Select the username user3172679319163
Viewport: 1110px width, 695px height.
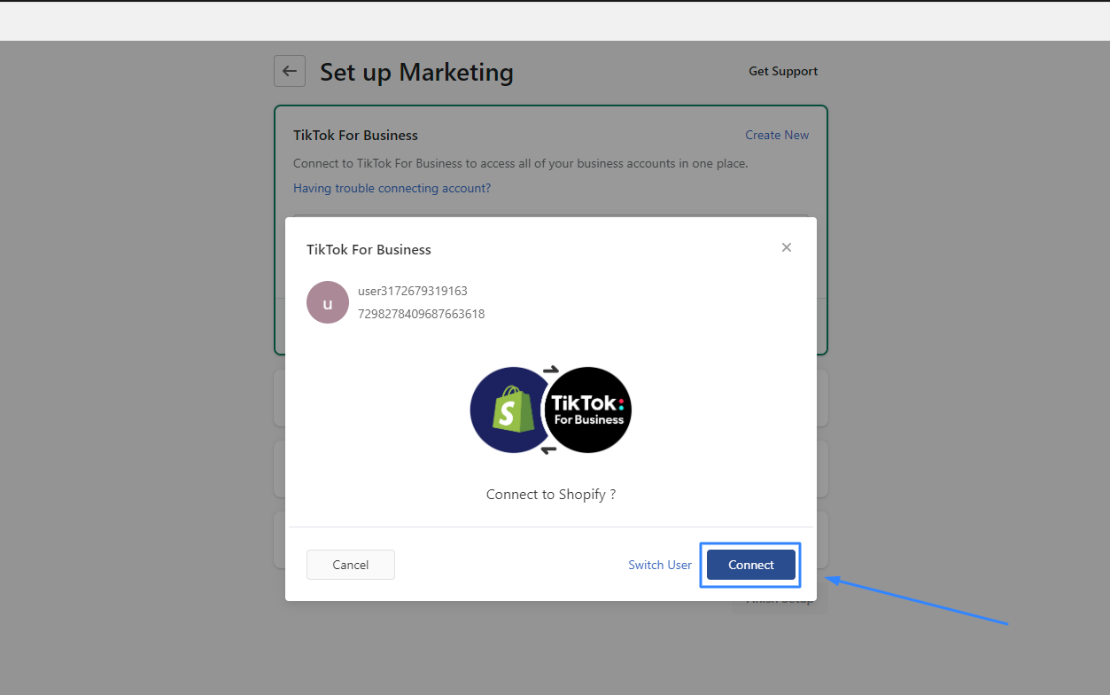(413, 291)
